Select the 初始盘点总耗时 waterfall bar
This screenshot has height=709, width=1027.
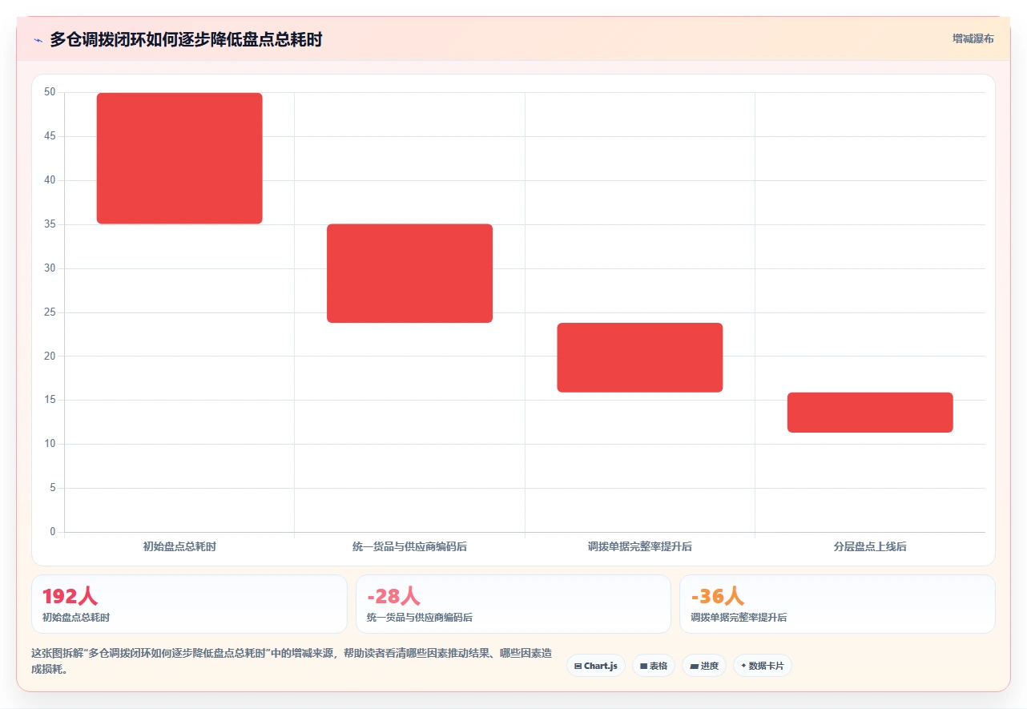pyautogui.click(x=179, y=159)
